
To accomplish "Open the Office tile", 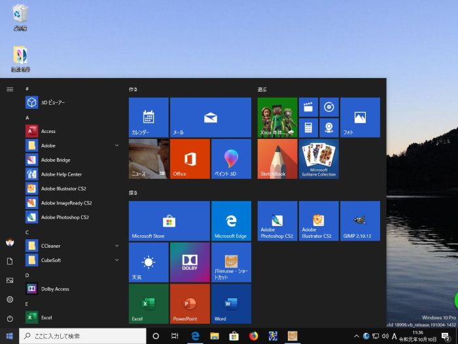I will coord(190,159).
